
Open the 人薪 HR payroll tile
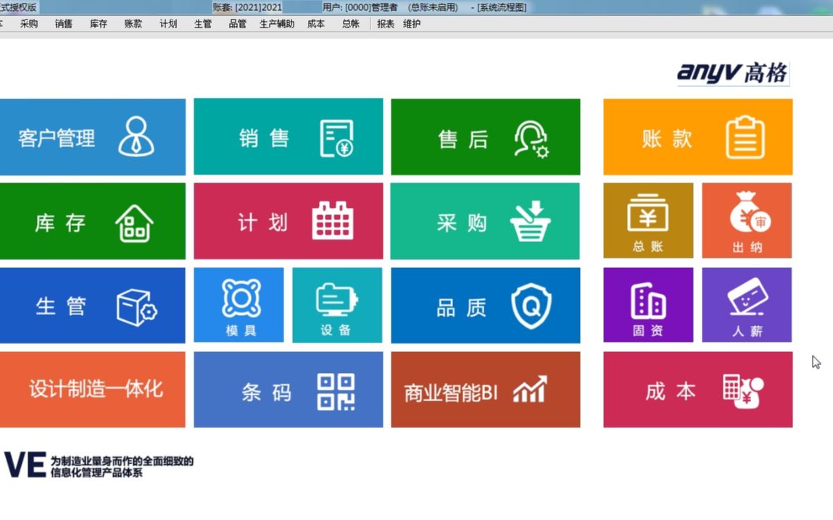pyautogui.click(x=747, y=305)
